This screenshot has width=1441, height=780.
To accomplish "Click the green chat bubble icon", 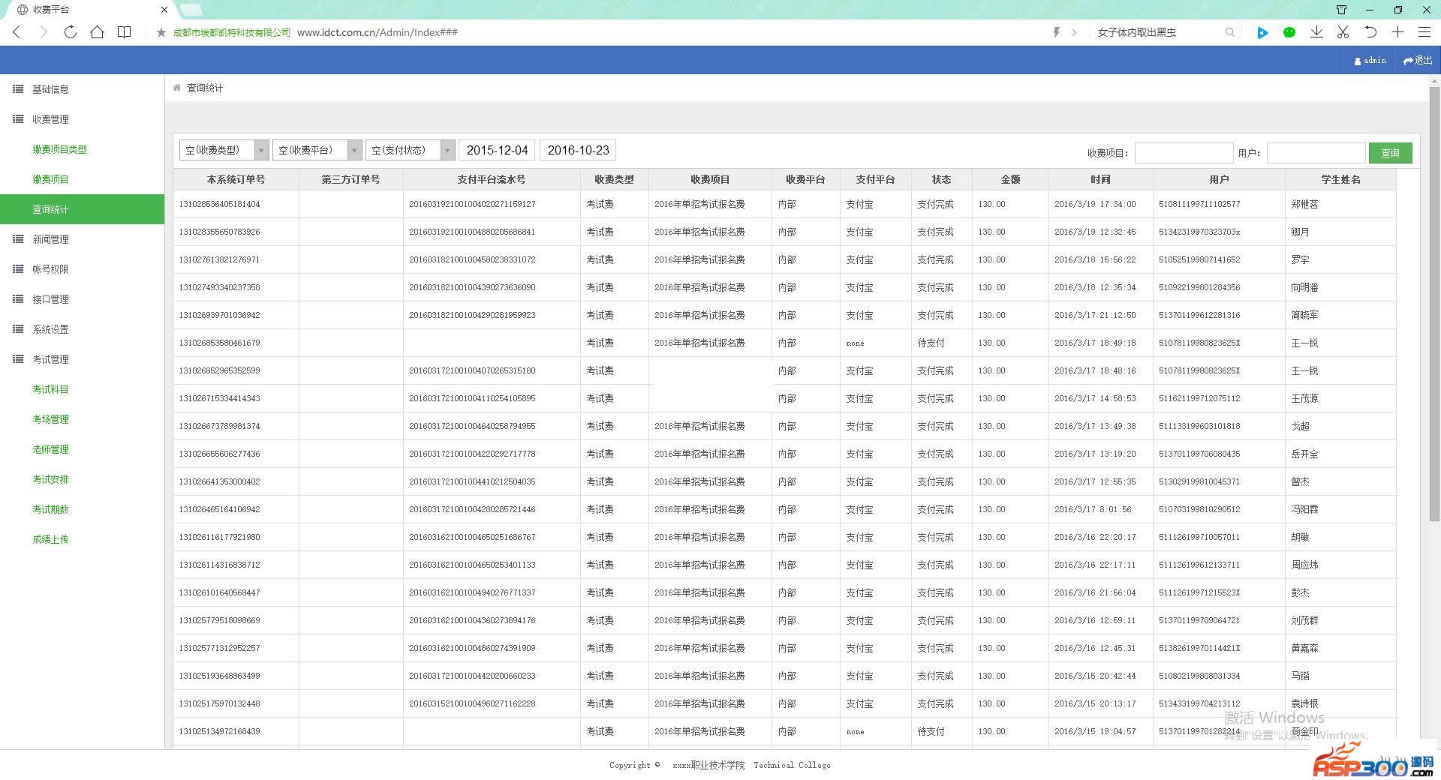I will click(1289, 32).
